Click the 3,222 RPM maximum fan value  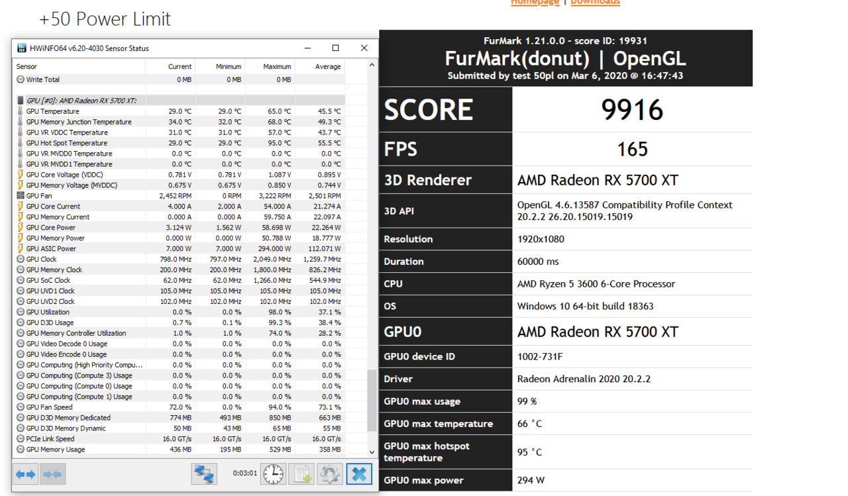274,196
